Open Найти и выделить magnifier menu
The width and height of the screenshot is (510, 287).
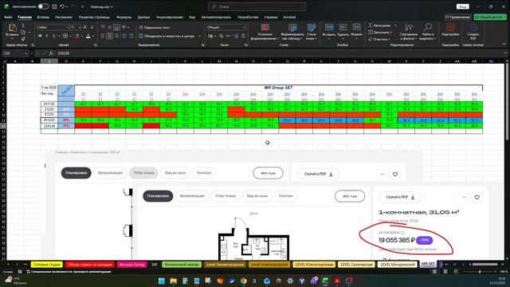[x=428, y=32]
